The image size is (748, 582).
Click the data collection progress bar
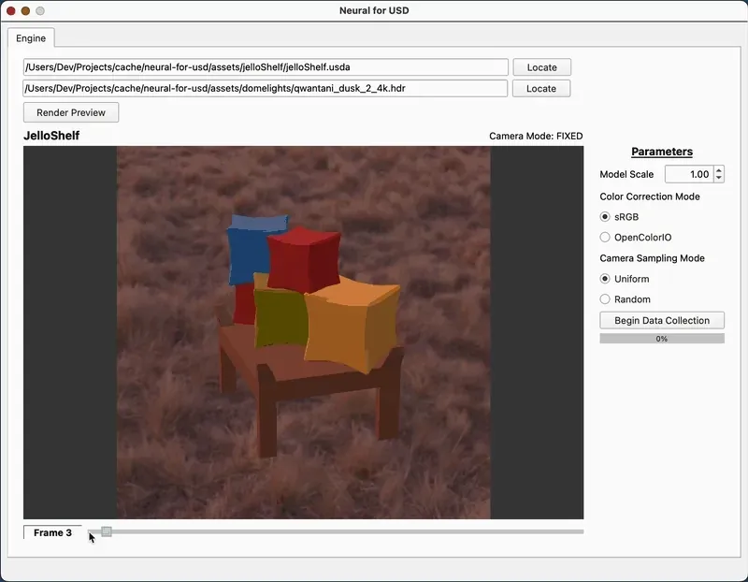tap(662, 338)
